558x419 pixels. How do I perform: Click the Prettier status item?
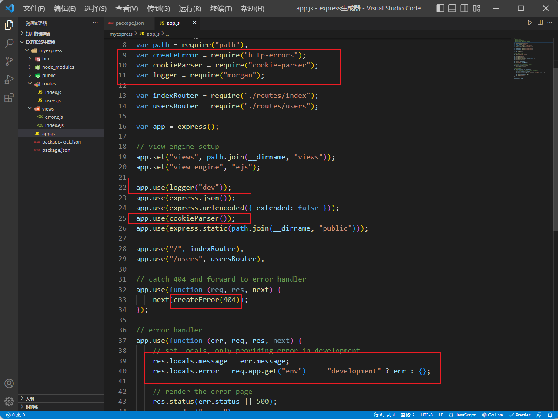(520, 415)
